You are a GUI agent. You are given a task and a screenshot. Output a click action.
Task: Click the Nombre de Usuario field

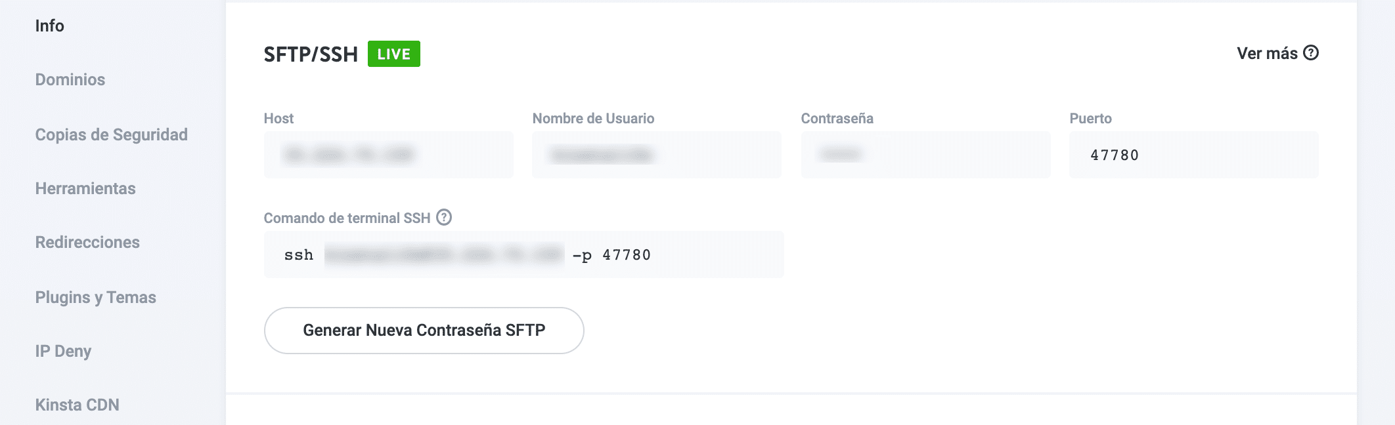[x=656, y=155]
